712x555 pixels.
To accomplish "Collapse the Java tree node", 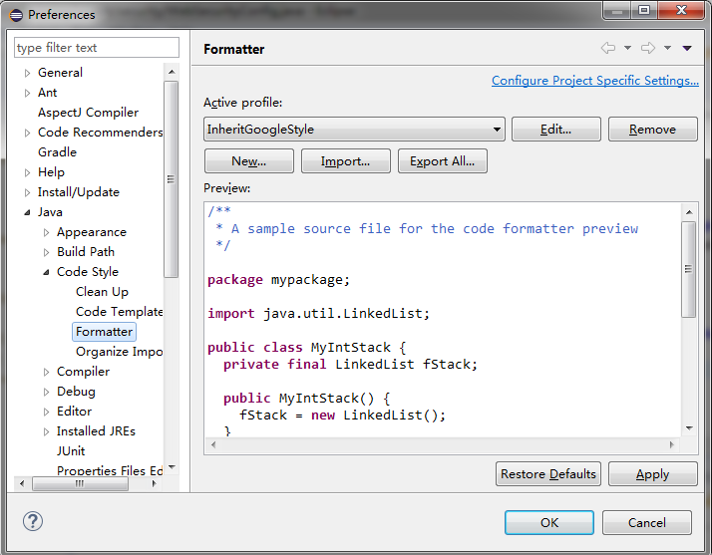I will [x=28, y=212].
